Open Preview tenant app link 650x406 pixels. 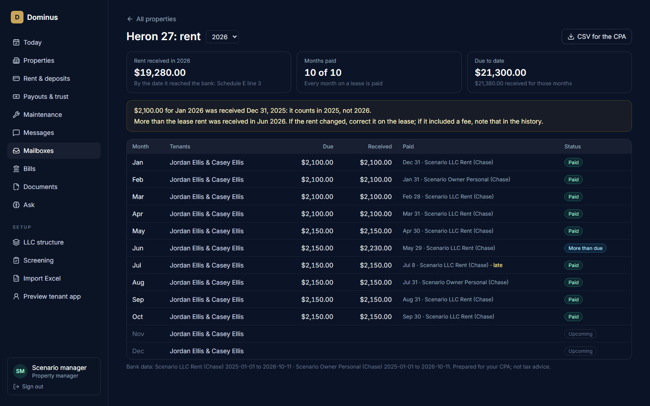[54, 296]
